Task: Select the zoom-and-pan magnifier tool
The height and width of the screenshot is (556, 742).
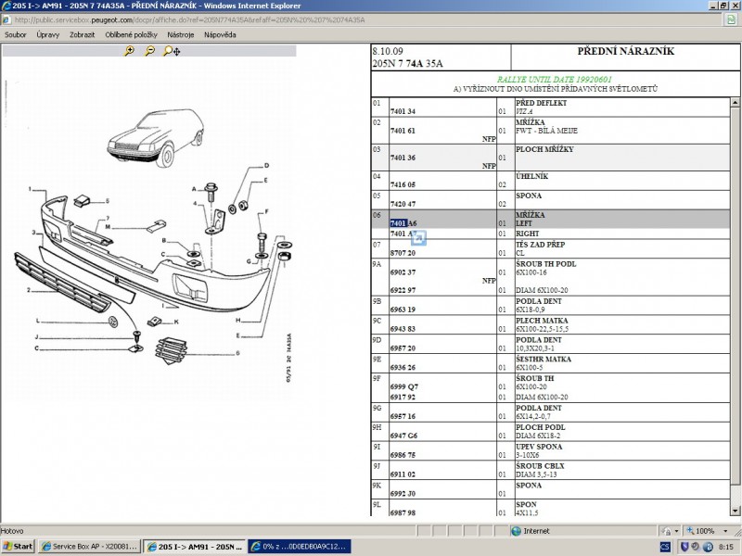Action: [172, 52]
